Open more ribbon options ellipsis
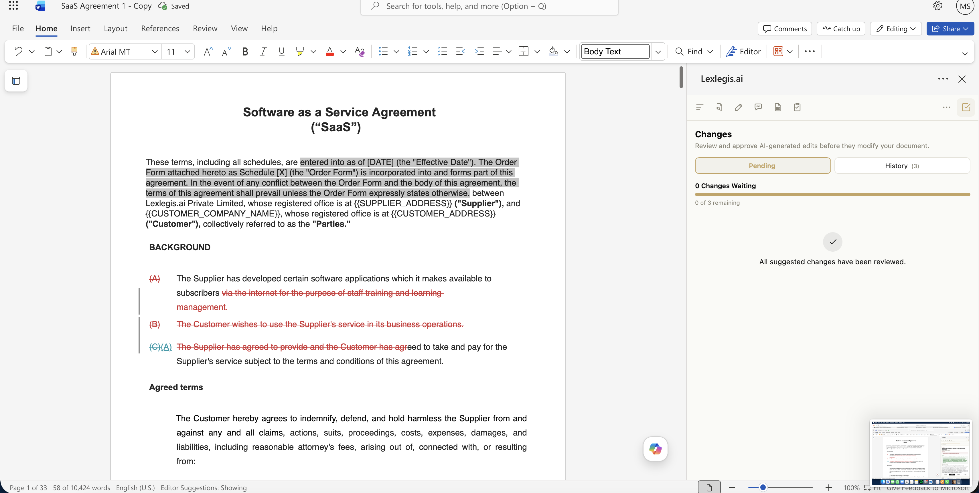Viewport: 979px width, 493px height. click(x=810, y=51)
